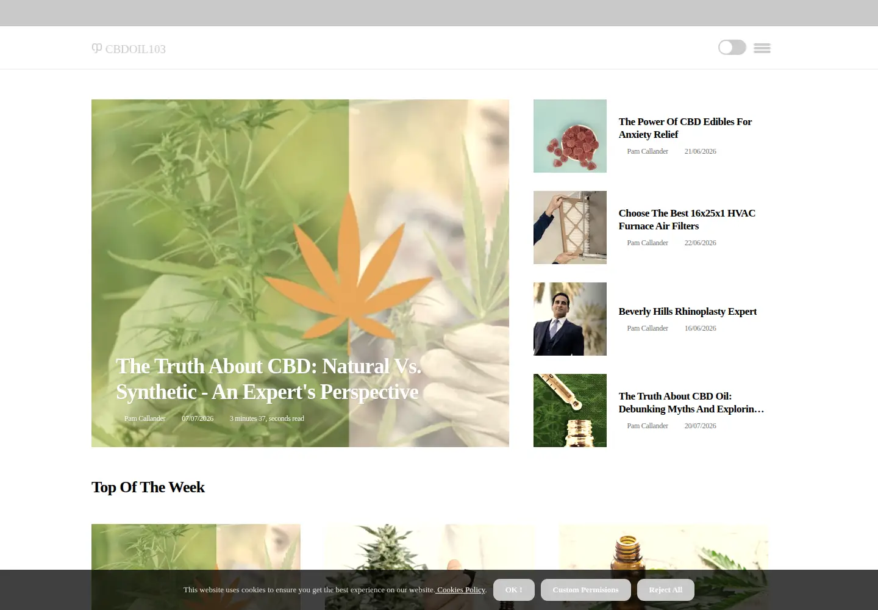The image size is (878, 610).
Task: Select the CBD oil dropper bottle thumbnail
Action: click(570, 411)
